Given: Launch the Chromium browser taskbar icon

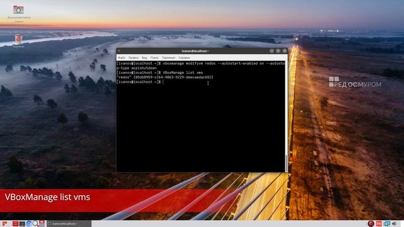Looking at the screenshot, I should pos(29,224).
